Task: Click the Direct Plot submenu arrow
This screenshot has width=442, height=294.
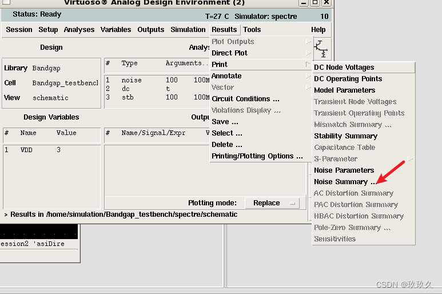Action: [x=308, y=53]
